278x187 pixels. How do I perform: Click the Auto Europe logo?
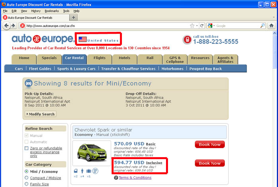(43, 39)
